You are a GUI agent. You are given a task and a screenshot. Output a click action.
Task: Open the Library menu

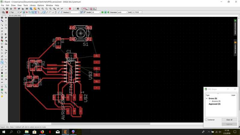pyautogui.click(x=33, y=5)
